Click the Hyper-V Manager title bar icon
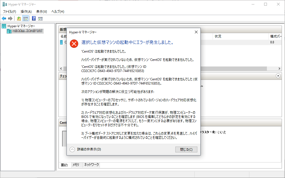Screen dimensions: 285x178 point(4,4)
